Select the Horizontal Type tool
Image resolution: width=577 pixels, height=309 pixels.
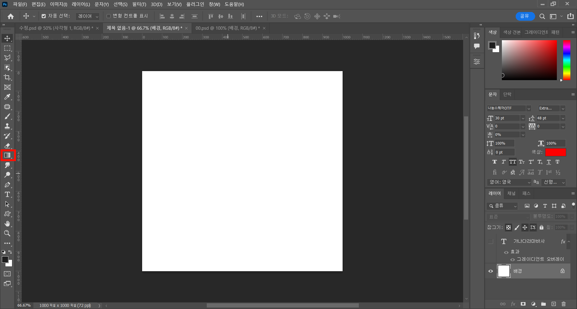coord(8,194)
